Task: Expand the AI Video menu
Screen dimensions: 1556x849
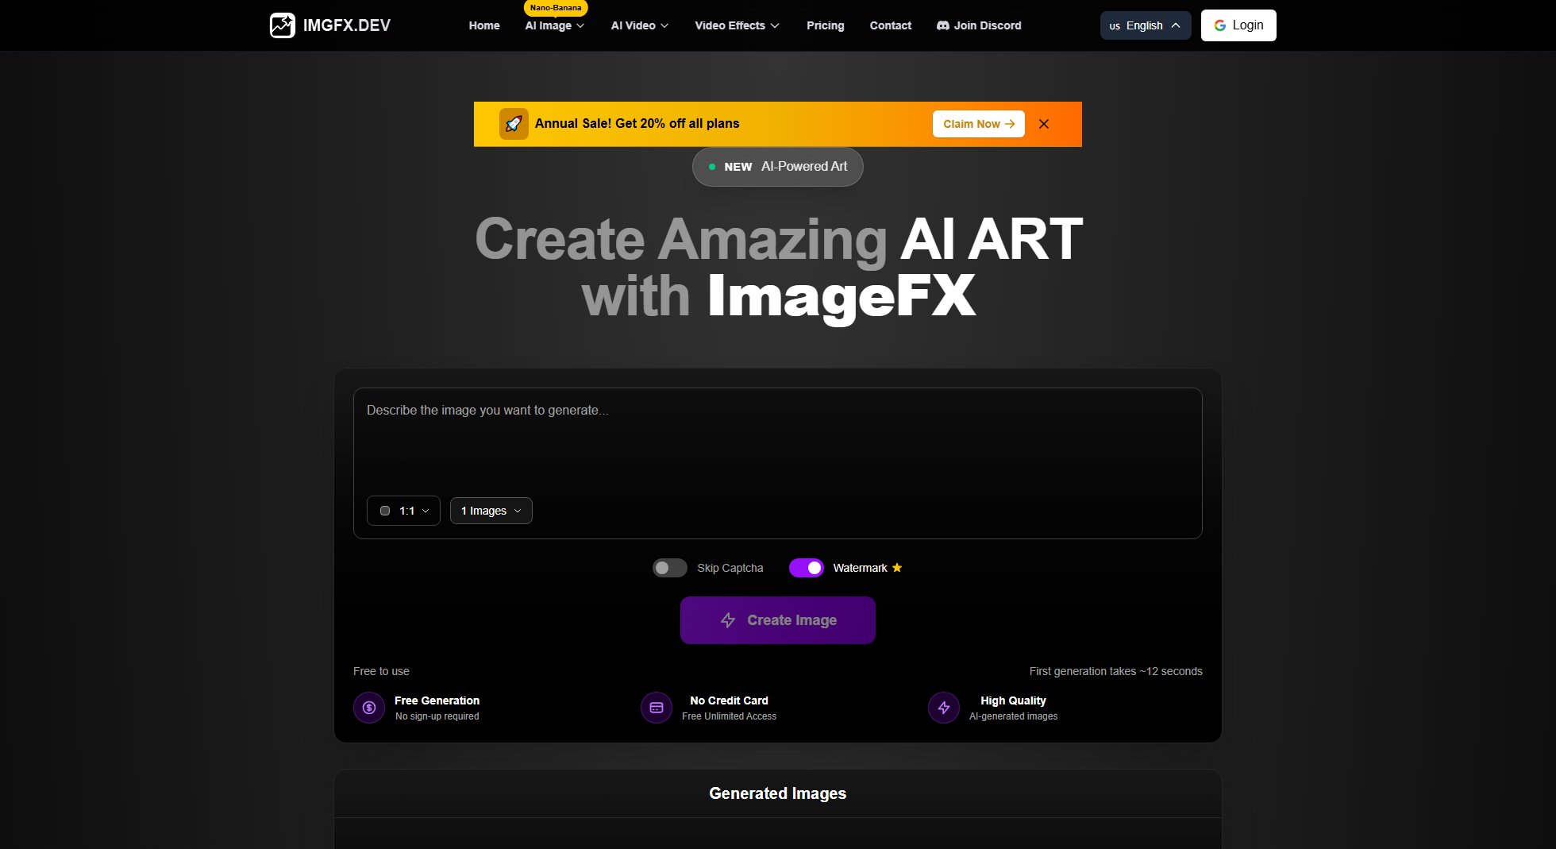Action: 640,25
